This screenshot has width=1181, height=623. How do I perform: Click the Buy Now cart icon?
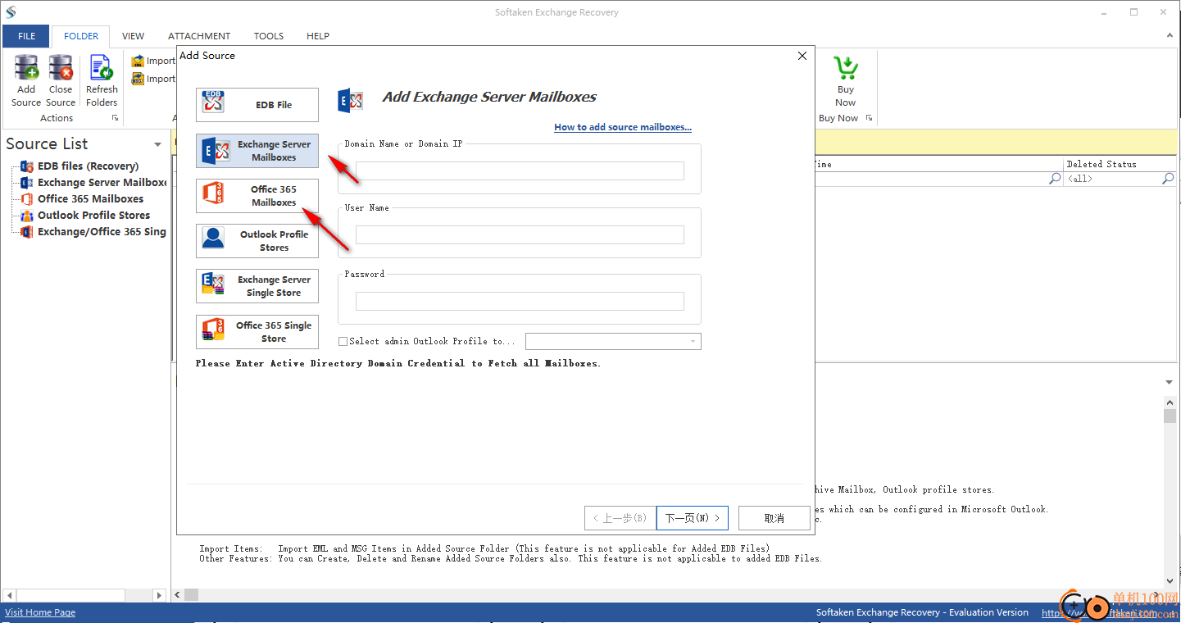(845, 68)
